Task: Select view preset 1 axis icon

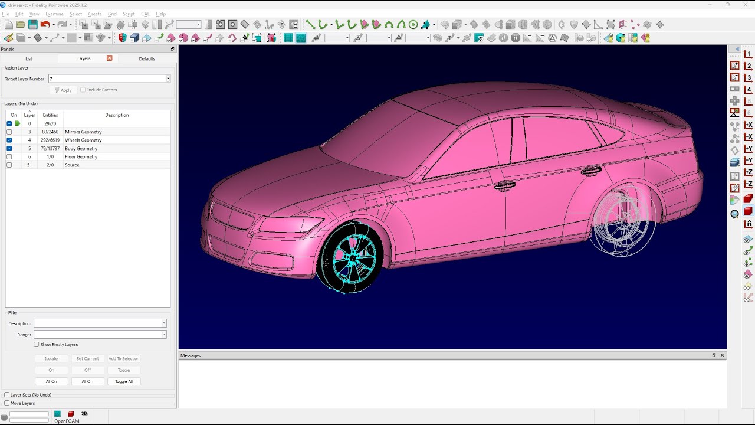Action: pos(748,53)
